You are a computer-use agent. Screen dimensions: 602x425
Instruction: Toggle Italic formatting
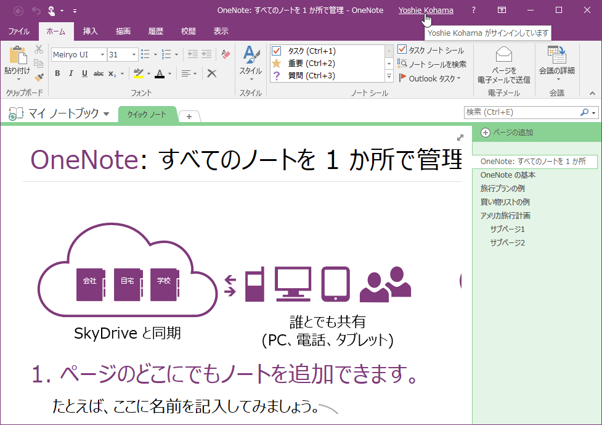(x=71, y=73)
